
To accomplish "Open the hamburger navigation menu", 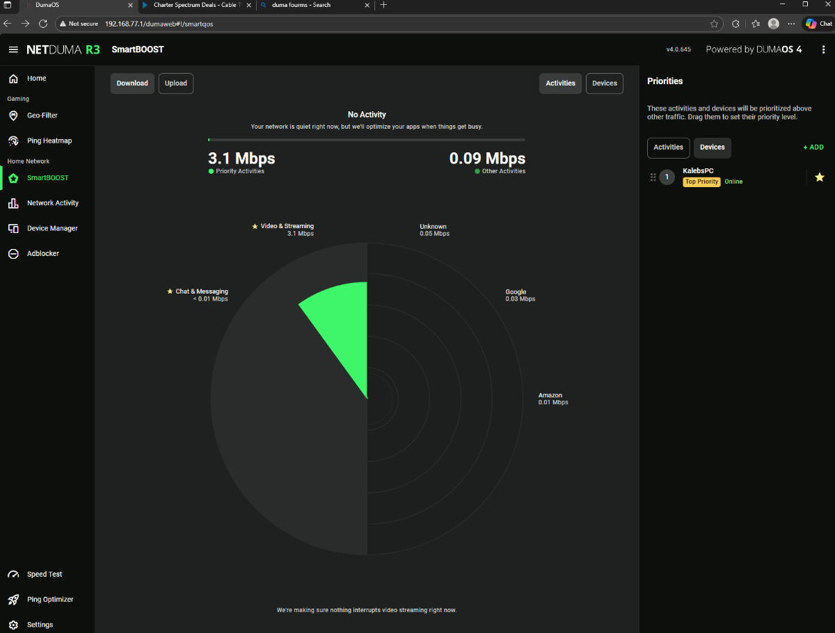I will click(13, 49).
